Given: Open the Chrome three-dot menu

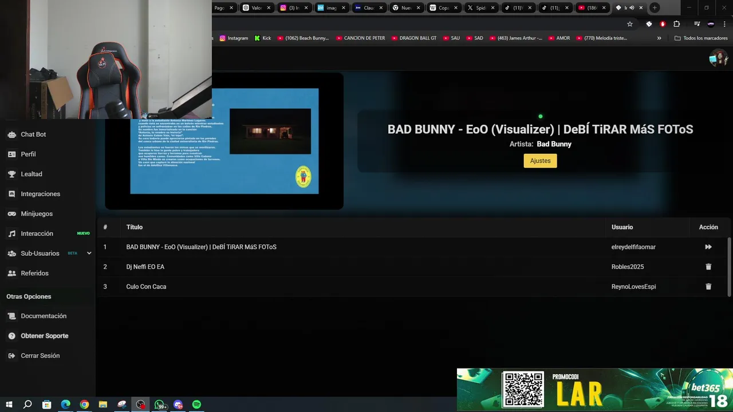Looking at the screenshot, I should [x=725, y=24].
